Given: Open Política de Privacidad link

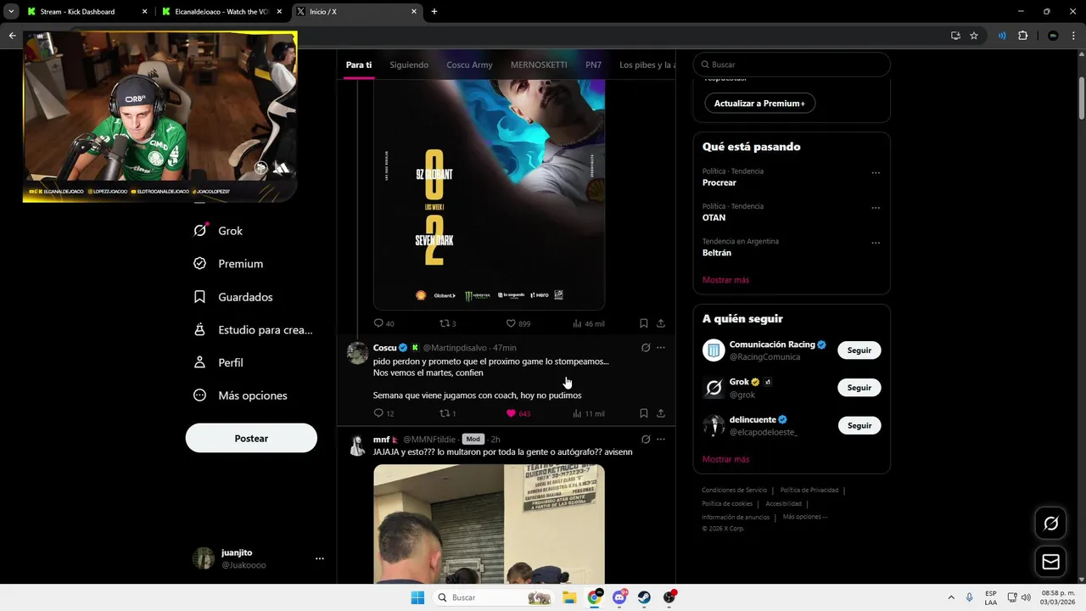Looking at the screenshot, I should click(809, 490).
